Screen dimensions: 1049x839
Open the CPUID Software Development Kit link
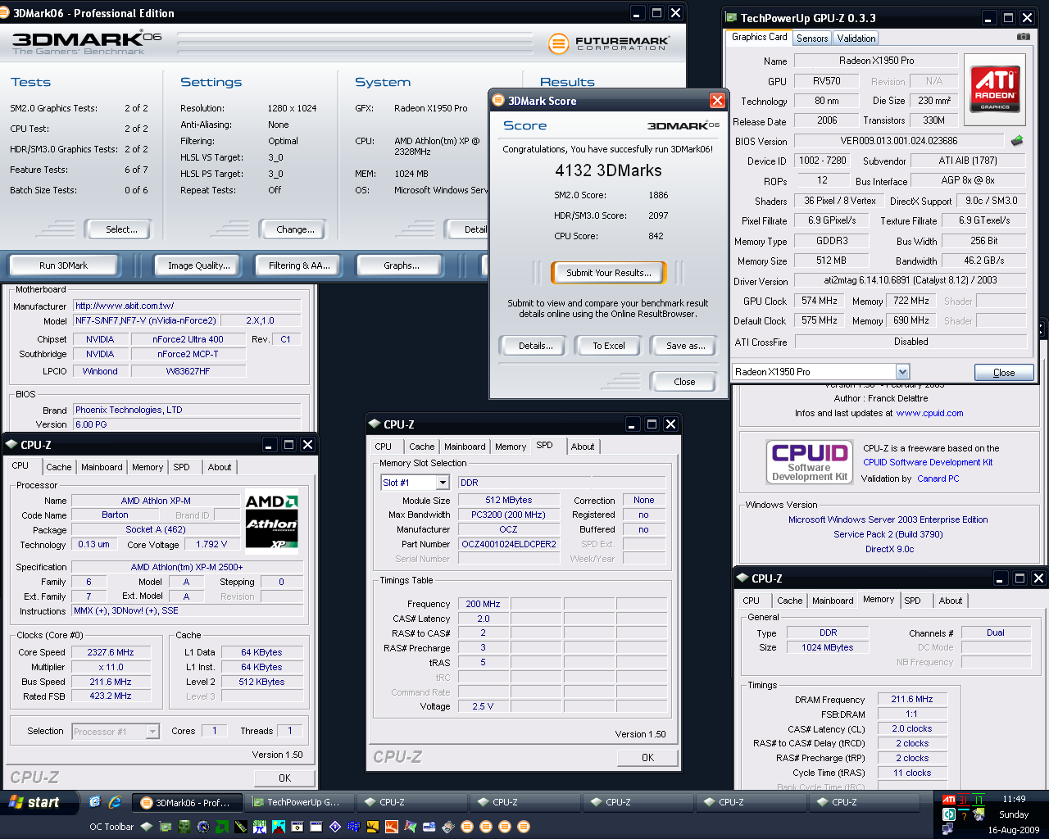pos(928,462)
